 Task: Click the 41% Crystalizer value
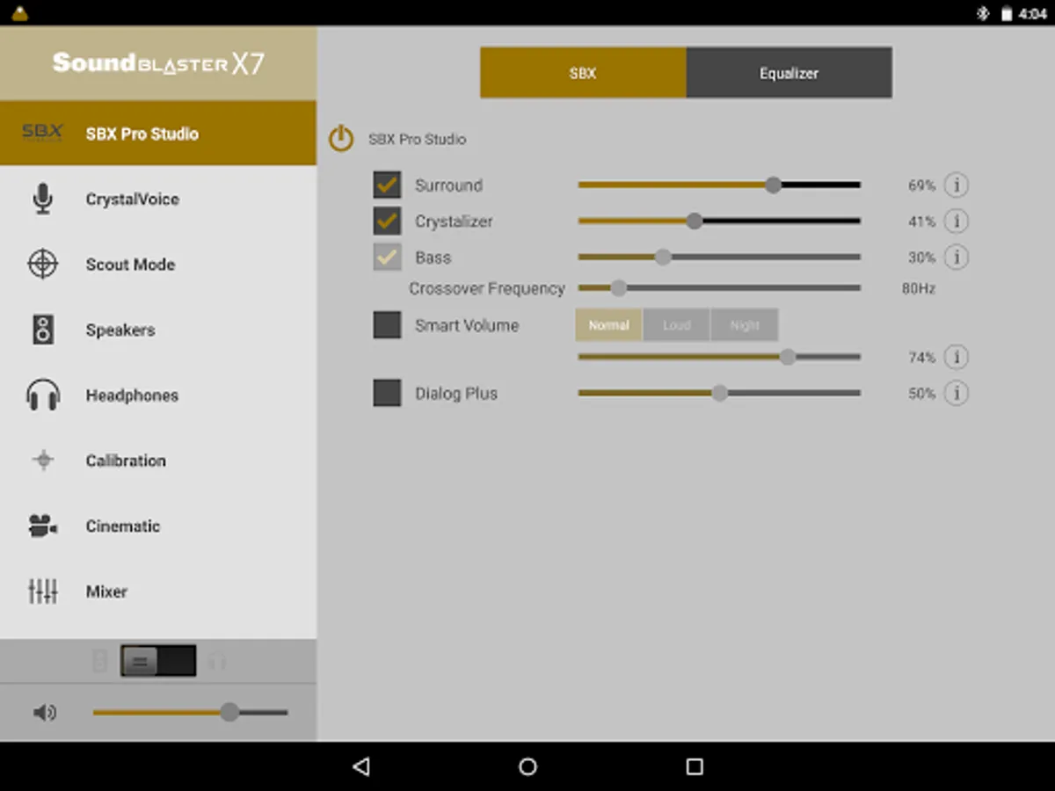tap(921, 221)
